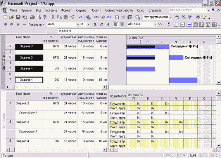The image size is (221, 158).
Task: Open the Сервис menu
Action: point(81,10)
